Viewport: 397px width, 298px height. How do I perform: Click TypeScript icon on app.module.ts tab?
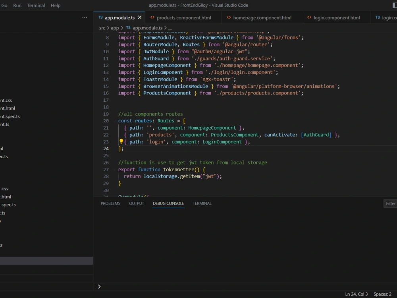click(x=100, y=17)
